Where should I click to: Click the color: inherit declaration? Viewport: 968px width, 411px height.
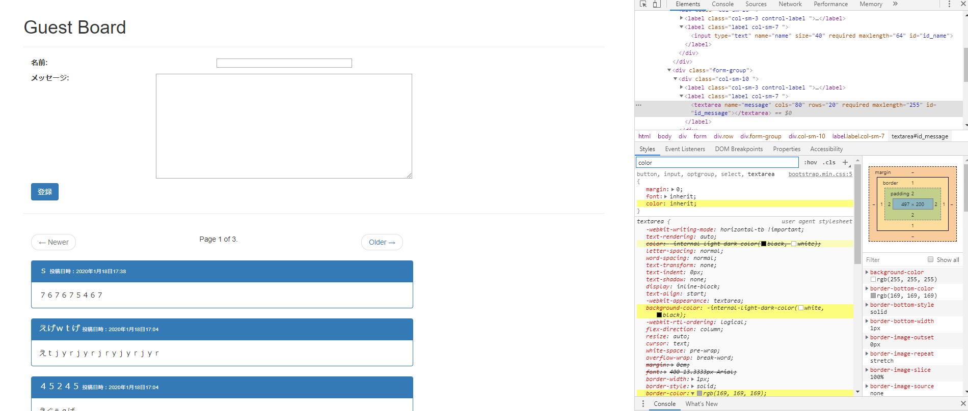671,203
